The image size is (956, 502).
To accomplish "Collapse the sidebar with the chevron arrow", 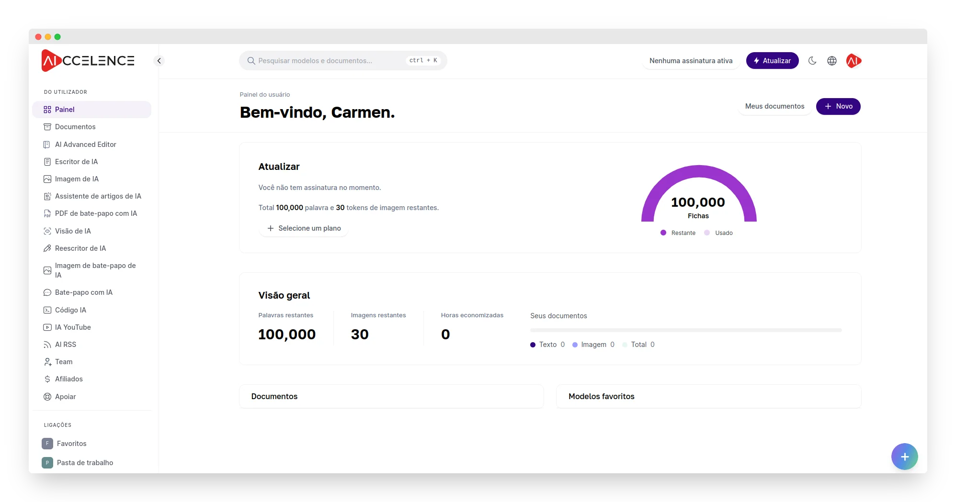I will (159, 61).
